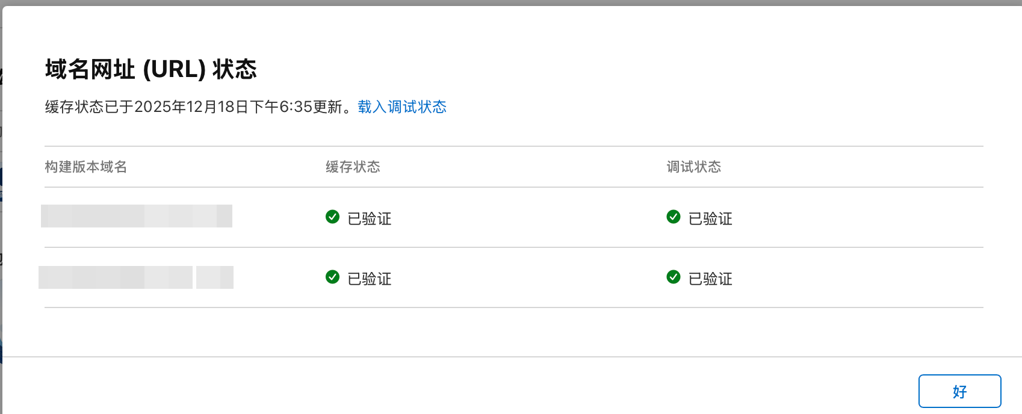Select the 缓存状态 column header
The image size is (1022, 414).
tap(353, 167)
